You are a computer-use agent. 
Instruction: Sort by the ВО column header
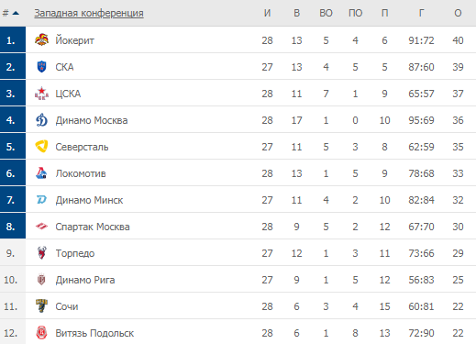(326, 13)
